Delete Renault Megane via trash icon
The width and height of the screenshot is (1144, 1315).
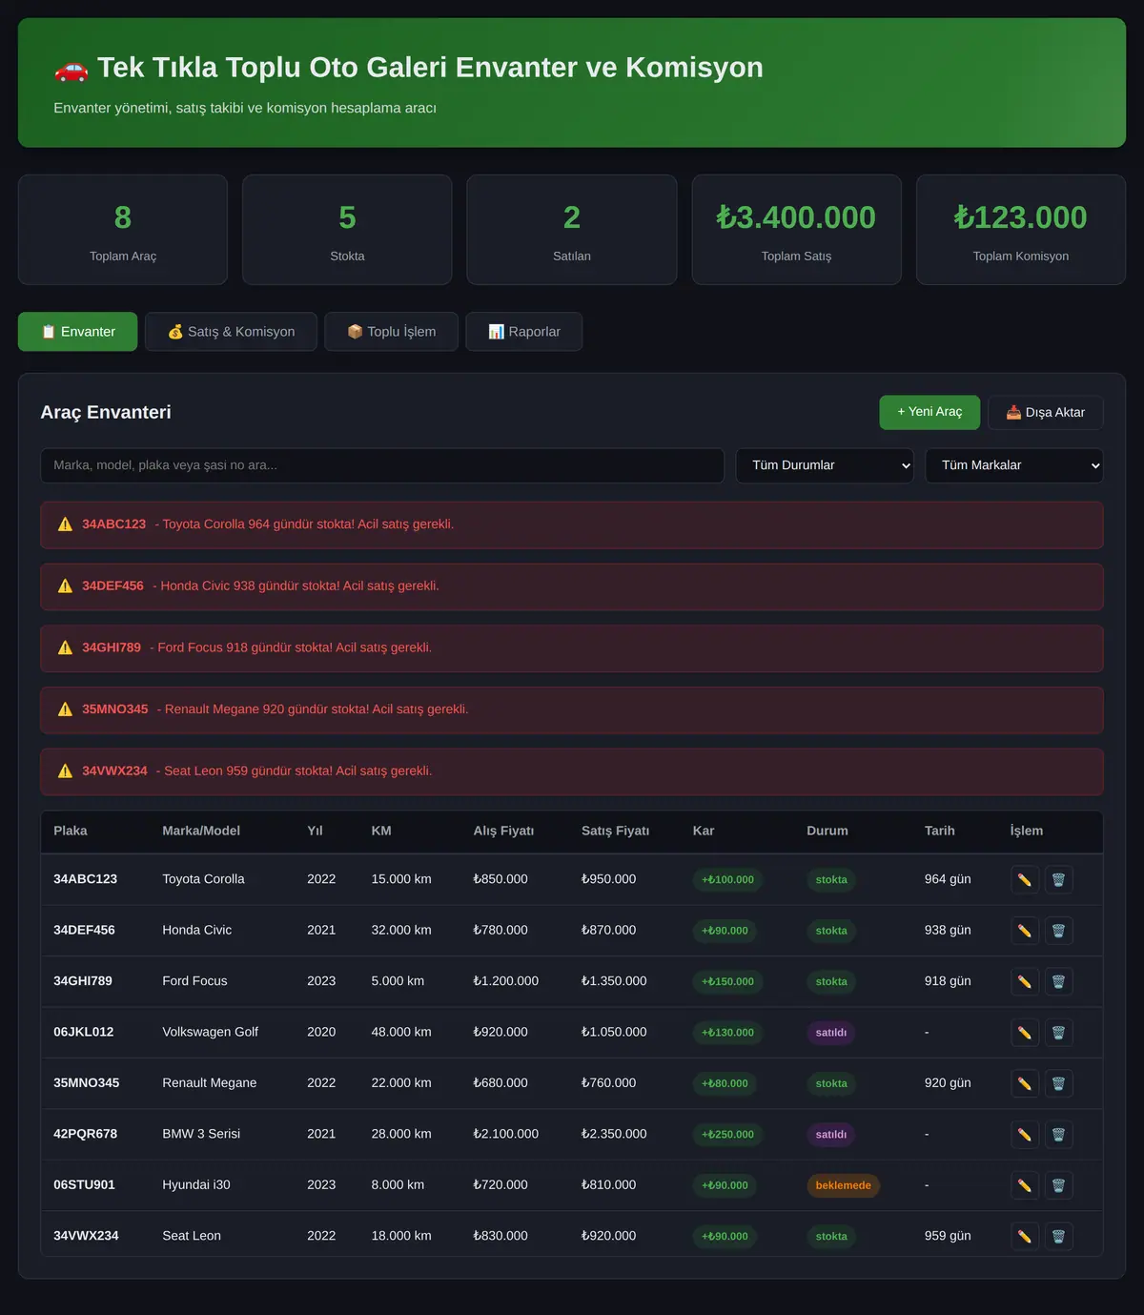point(1058,1083)
